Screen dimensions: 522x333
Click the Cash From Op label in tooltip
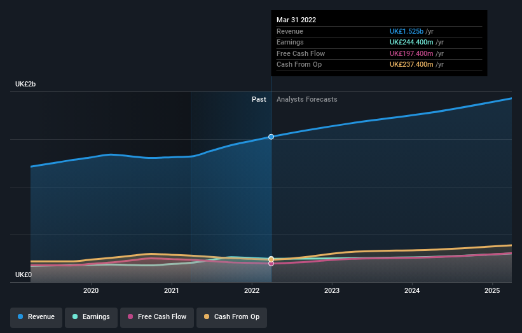299,65
